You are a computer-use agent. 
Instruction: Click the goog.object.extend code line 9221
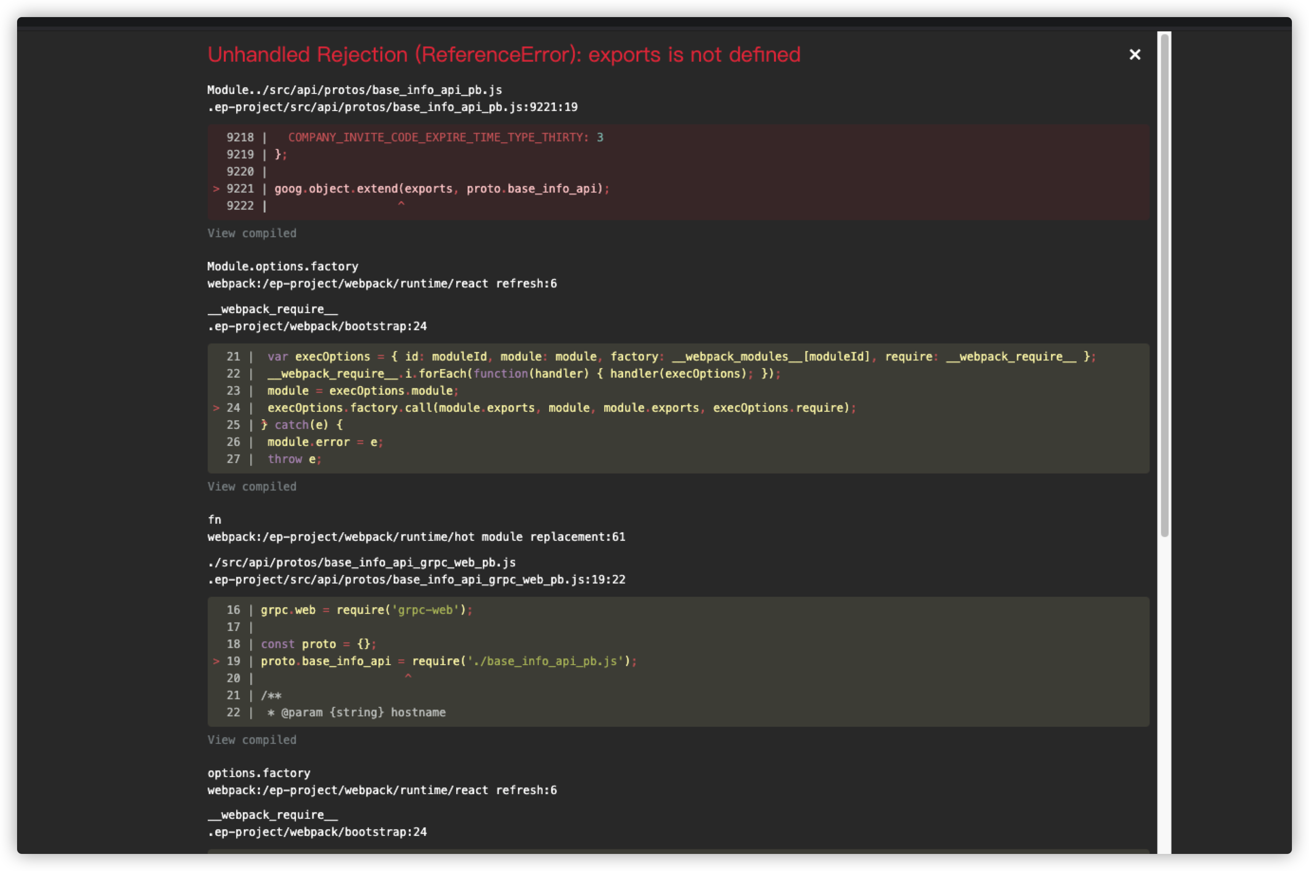[x=442, y=189]
